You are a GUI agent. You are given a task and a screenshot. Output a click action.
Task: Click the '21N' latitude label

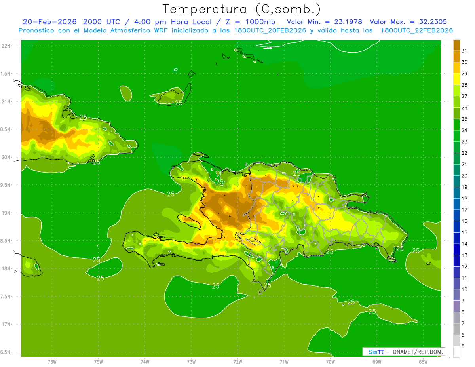pos(6,102)
